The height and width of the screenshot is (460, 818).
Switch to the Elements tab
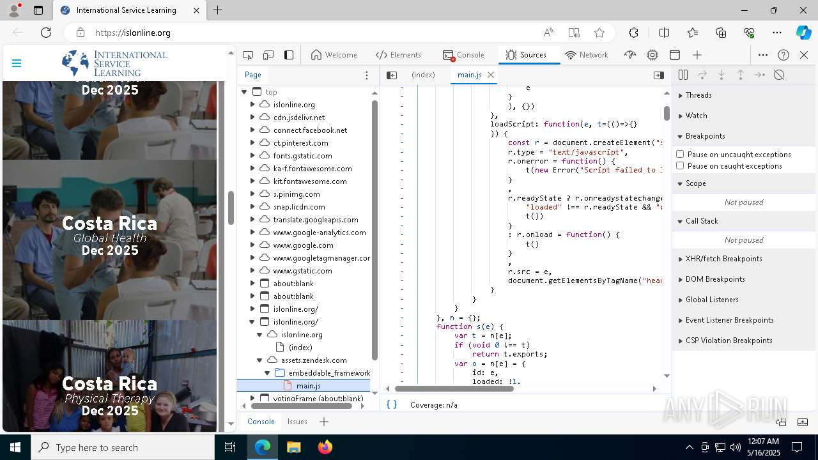coord(398,55)
